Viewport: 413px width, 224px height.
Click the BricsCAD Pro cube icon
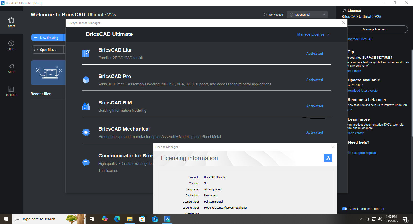coord(86,80)
